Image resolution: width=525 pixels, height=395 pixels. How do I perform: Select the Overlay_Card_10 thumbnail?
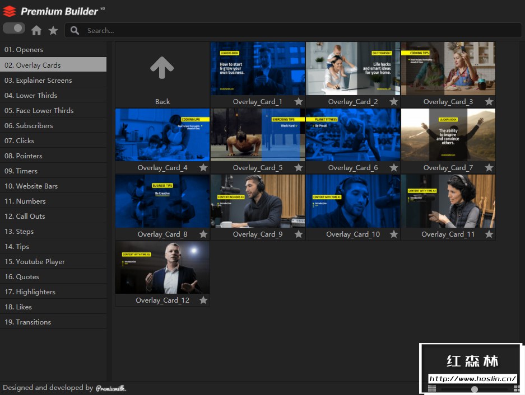[353, 201]
